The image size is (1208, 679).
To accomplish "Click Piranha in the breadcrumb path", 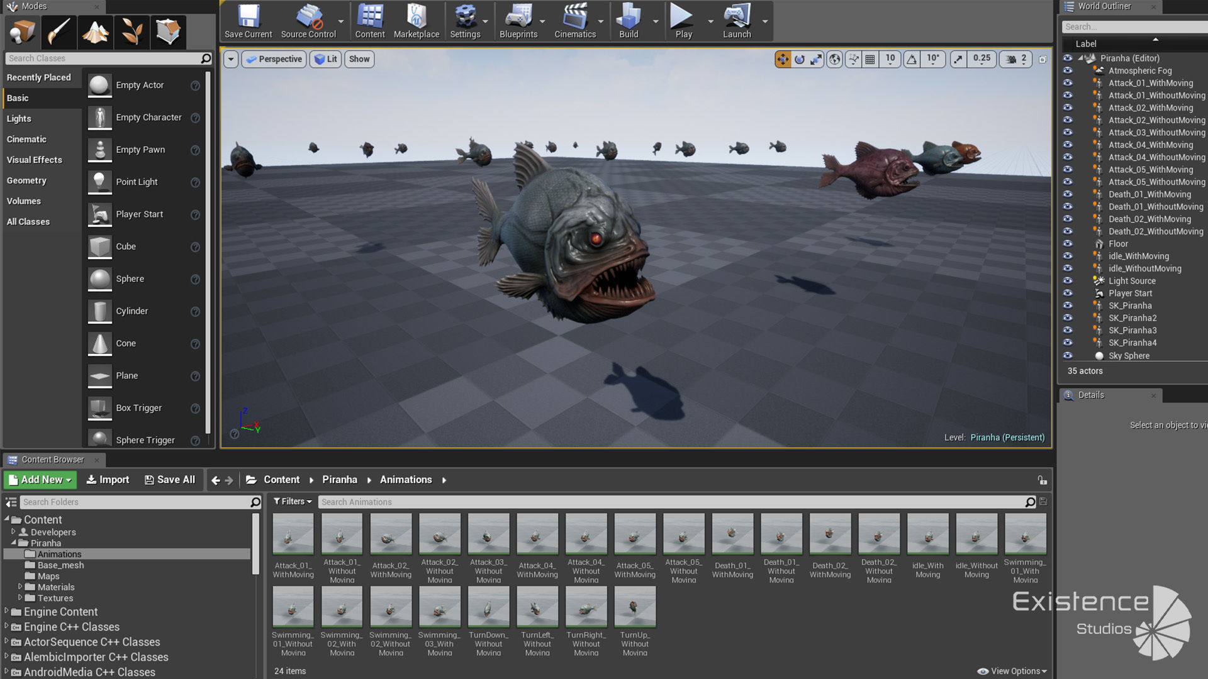I will (340, 480).
